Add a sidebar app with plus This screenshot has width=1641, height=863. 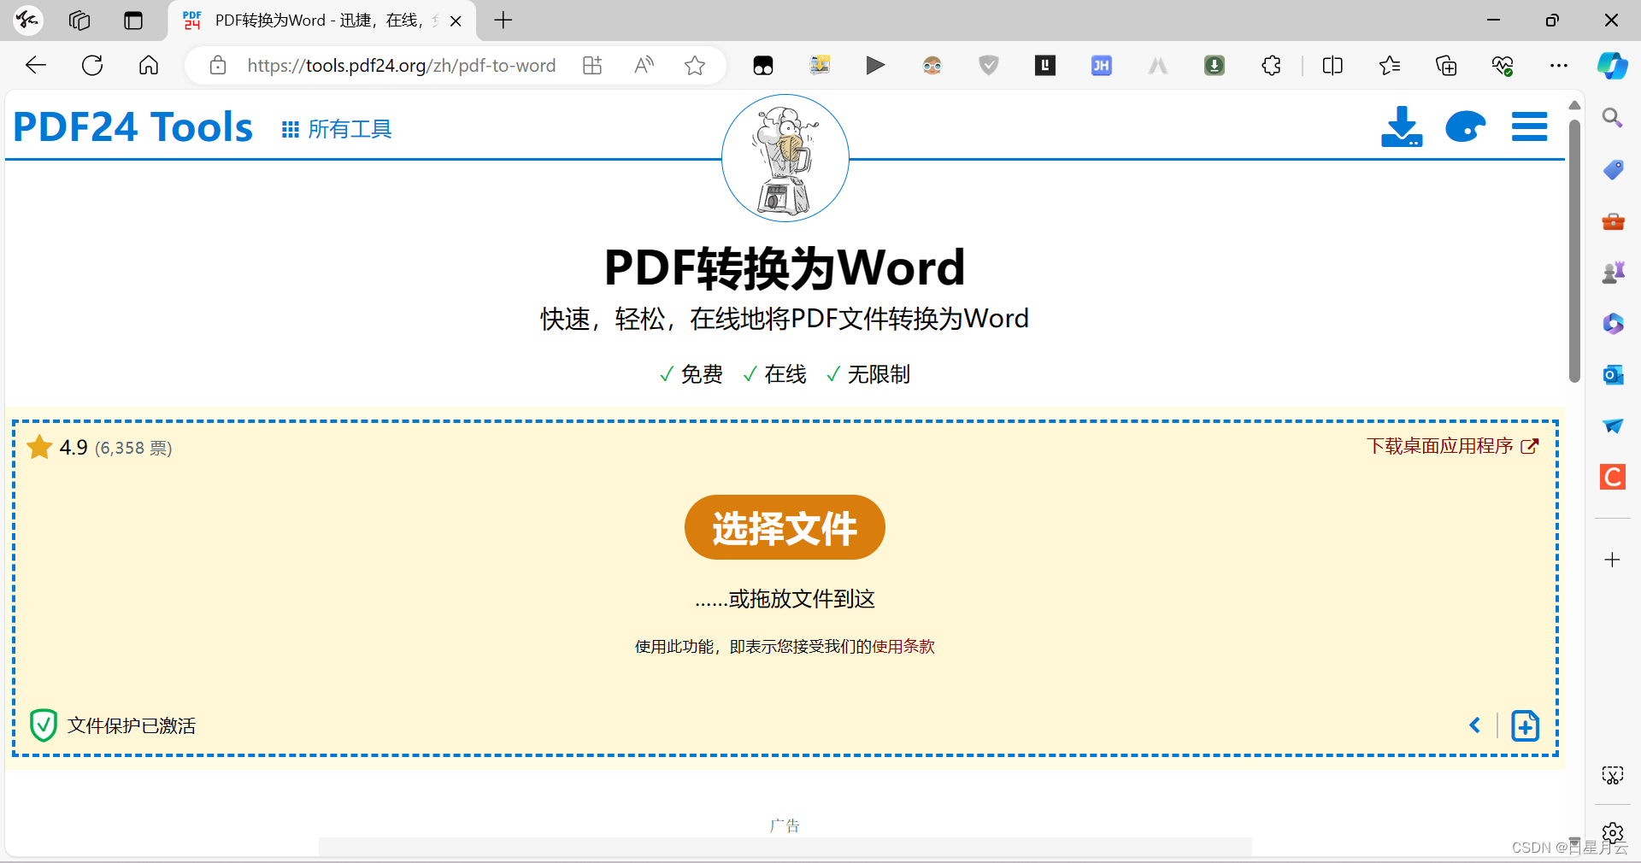point(1613,560)
